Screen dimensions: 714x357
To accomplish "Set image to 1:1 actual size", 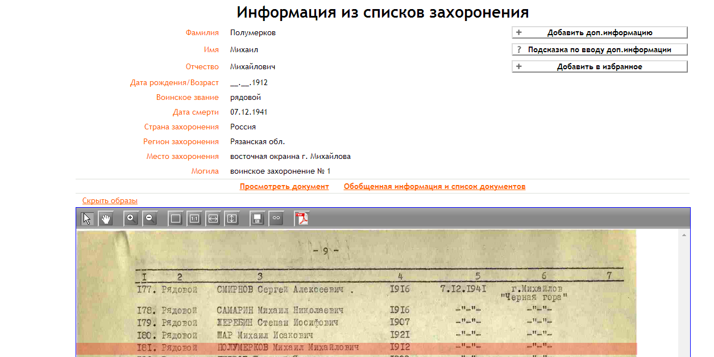I will click(x=194, y=219).
